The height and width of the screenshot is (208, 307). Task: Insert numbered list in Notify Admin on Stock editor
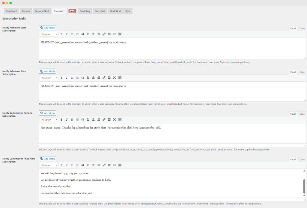tap(77, 34)
